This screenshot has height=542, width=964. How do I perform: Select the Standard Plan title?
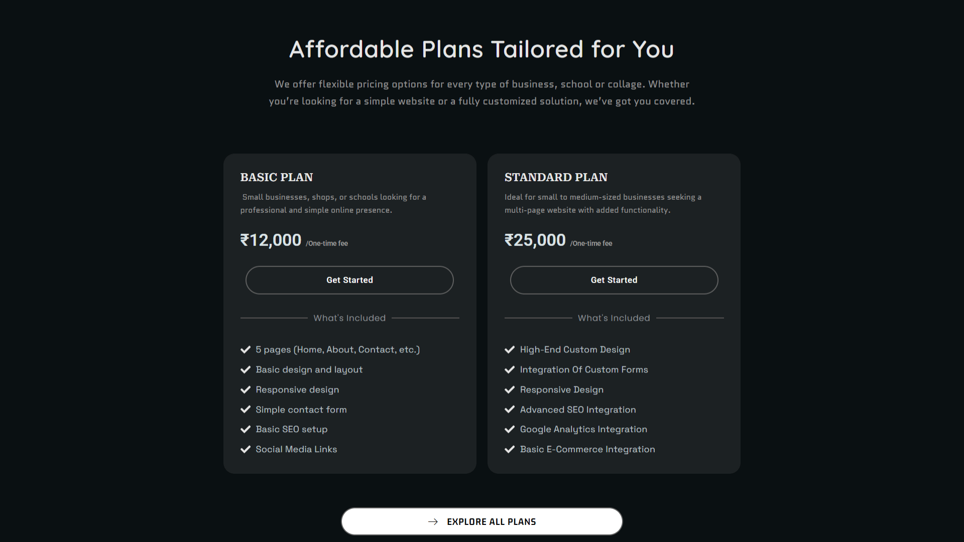click(556, 177)
